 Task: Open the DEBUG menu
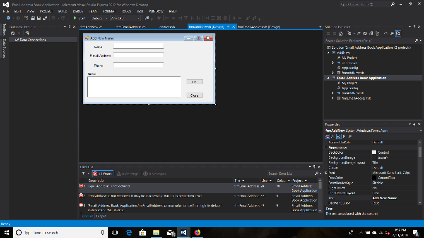pyautogui.click(x=78, y=11)
